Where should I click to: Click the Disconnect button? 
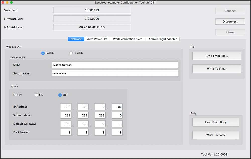pyautogui.click(x=230, y=22)
